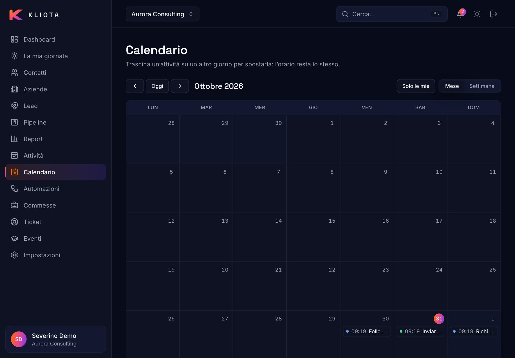Viewport: 515px width, 358px height.
Task: Open Pipeline board icon
Action: (x=14, y=122)
